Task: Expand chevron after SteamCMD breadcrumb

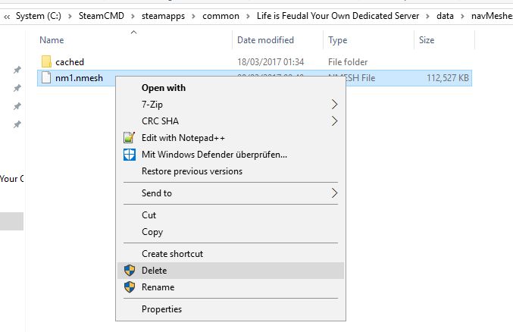Action: pyautogui.click(x=133, y=17)
